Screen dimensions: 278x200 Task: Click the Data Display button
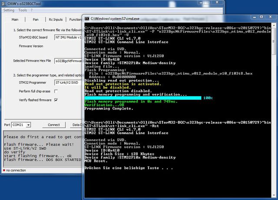[x=76, y=125]
